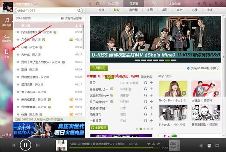The width and height of the screenshot is (226, 152).
Task: Pause the current song
Action: click(25, 144)
